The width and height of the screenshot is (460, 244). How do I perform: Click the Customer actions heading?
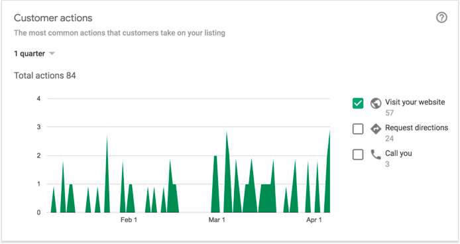(x=53, y=18)
